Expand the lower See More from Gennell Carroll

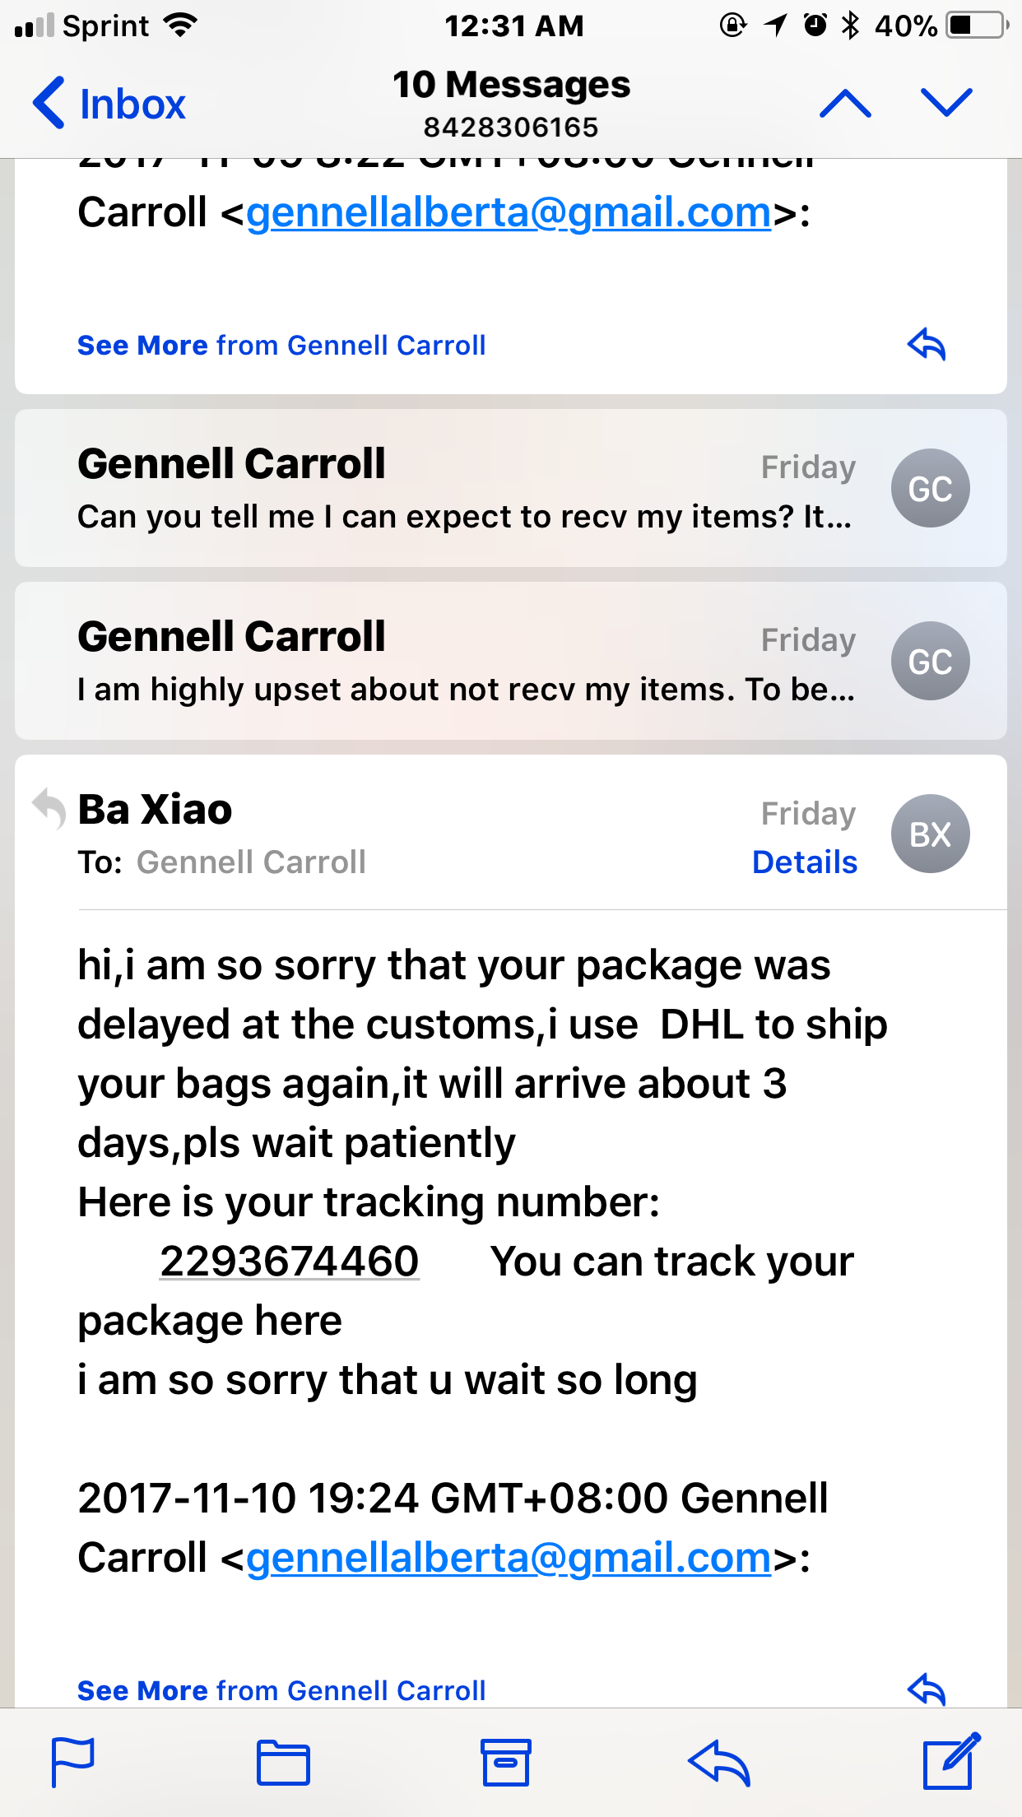pyautogui.click(x=281, y=1690)
